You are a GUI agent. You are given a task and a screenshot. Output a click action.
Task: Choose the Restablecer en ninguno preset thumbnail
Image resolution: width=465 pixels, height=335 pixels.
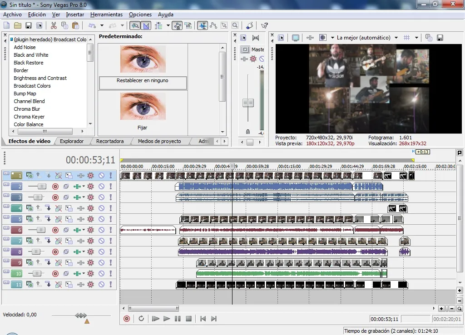coord(143,59)
